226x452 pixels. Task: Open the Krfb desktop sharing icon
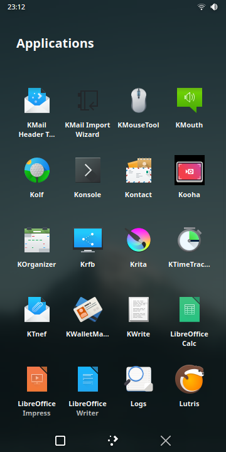coord(88,240)
